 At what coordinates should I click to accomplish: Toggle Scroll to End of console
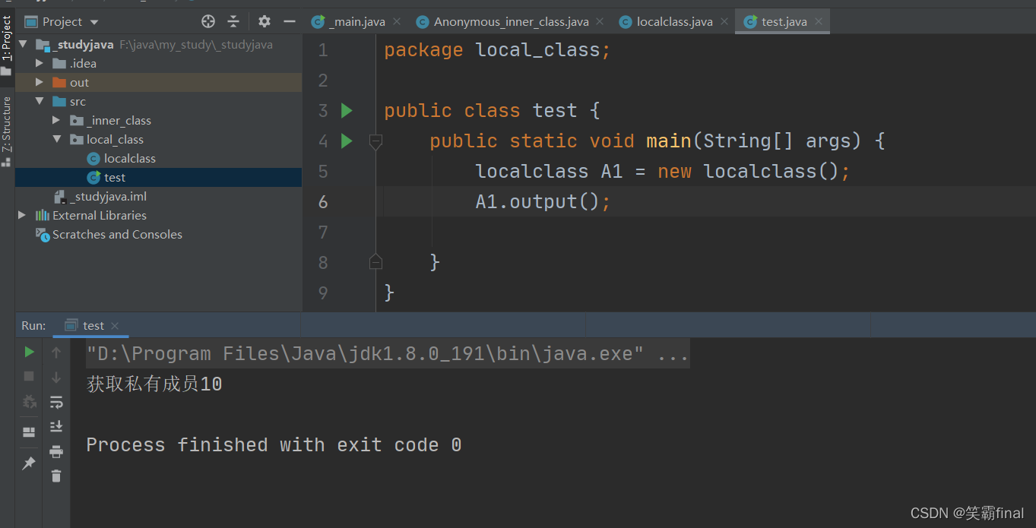(x=56, y=426)
